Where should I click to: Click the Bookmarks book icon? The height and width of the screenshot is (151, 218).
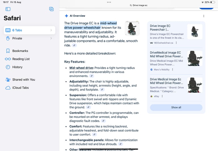click(8, 51)
